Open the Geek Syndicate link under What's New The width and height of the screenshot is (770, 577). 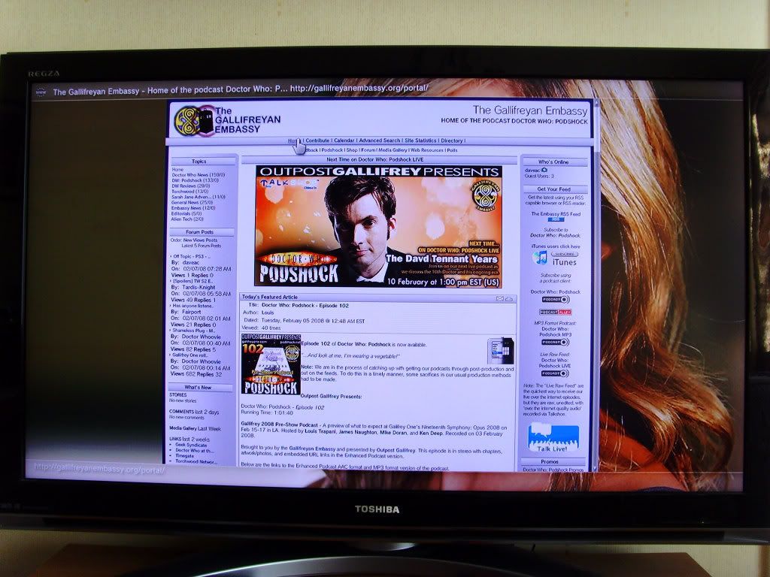coord(191,445)
